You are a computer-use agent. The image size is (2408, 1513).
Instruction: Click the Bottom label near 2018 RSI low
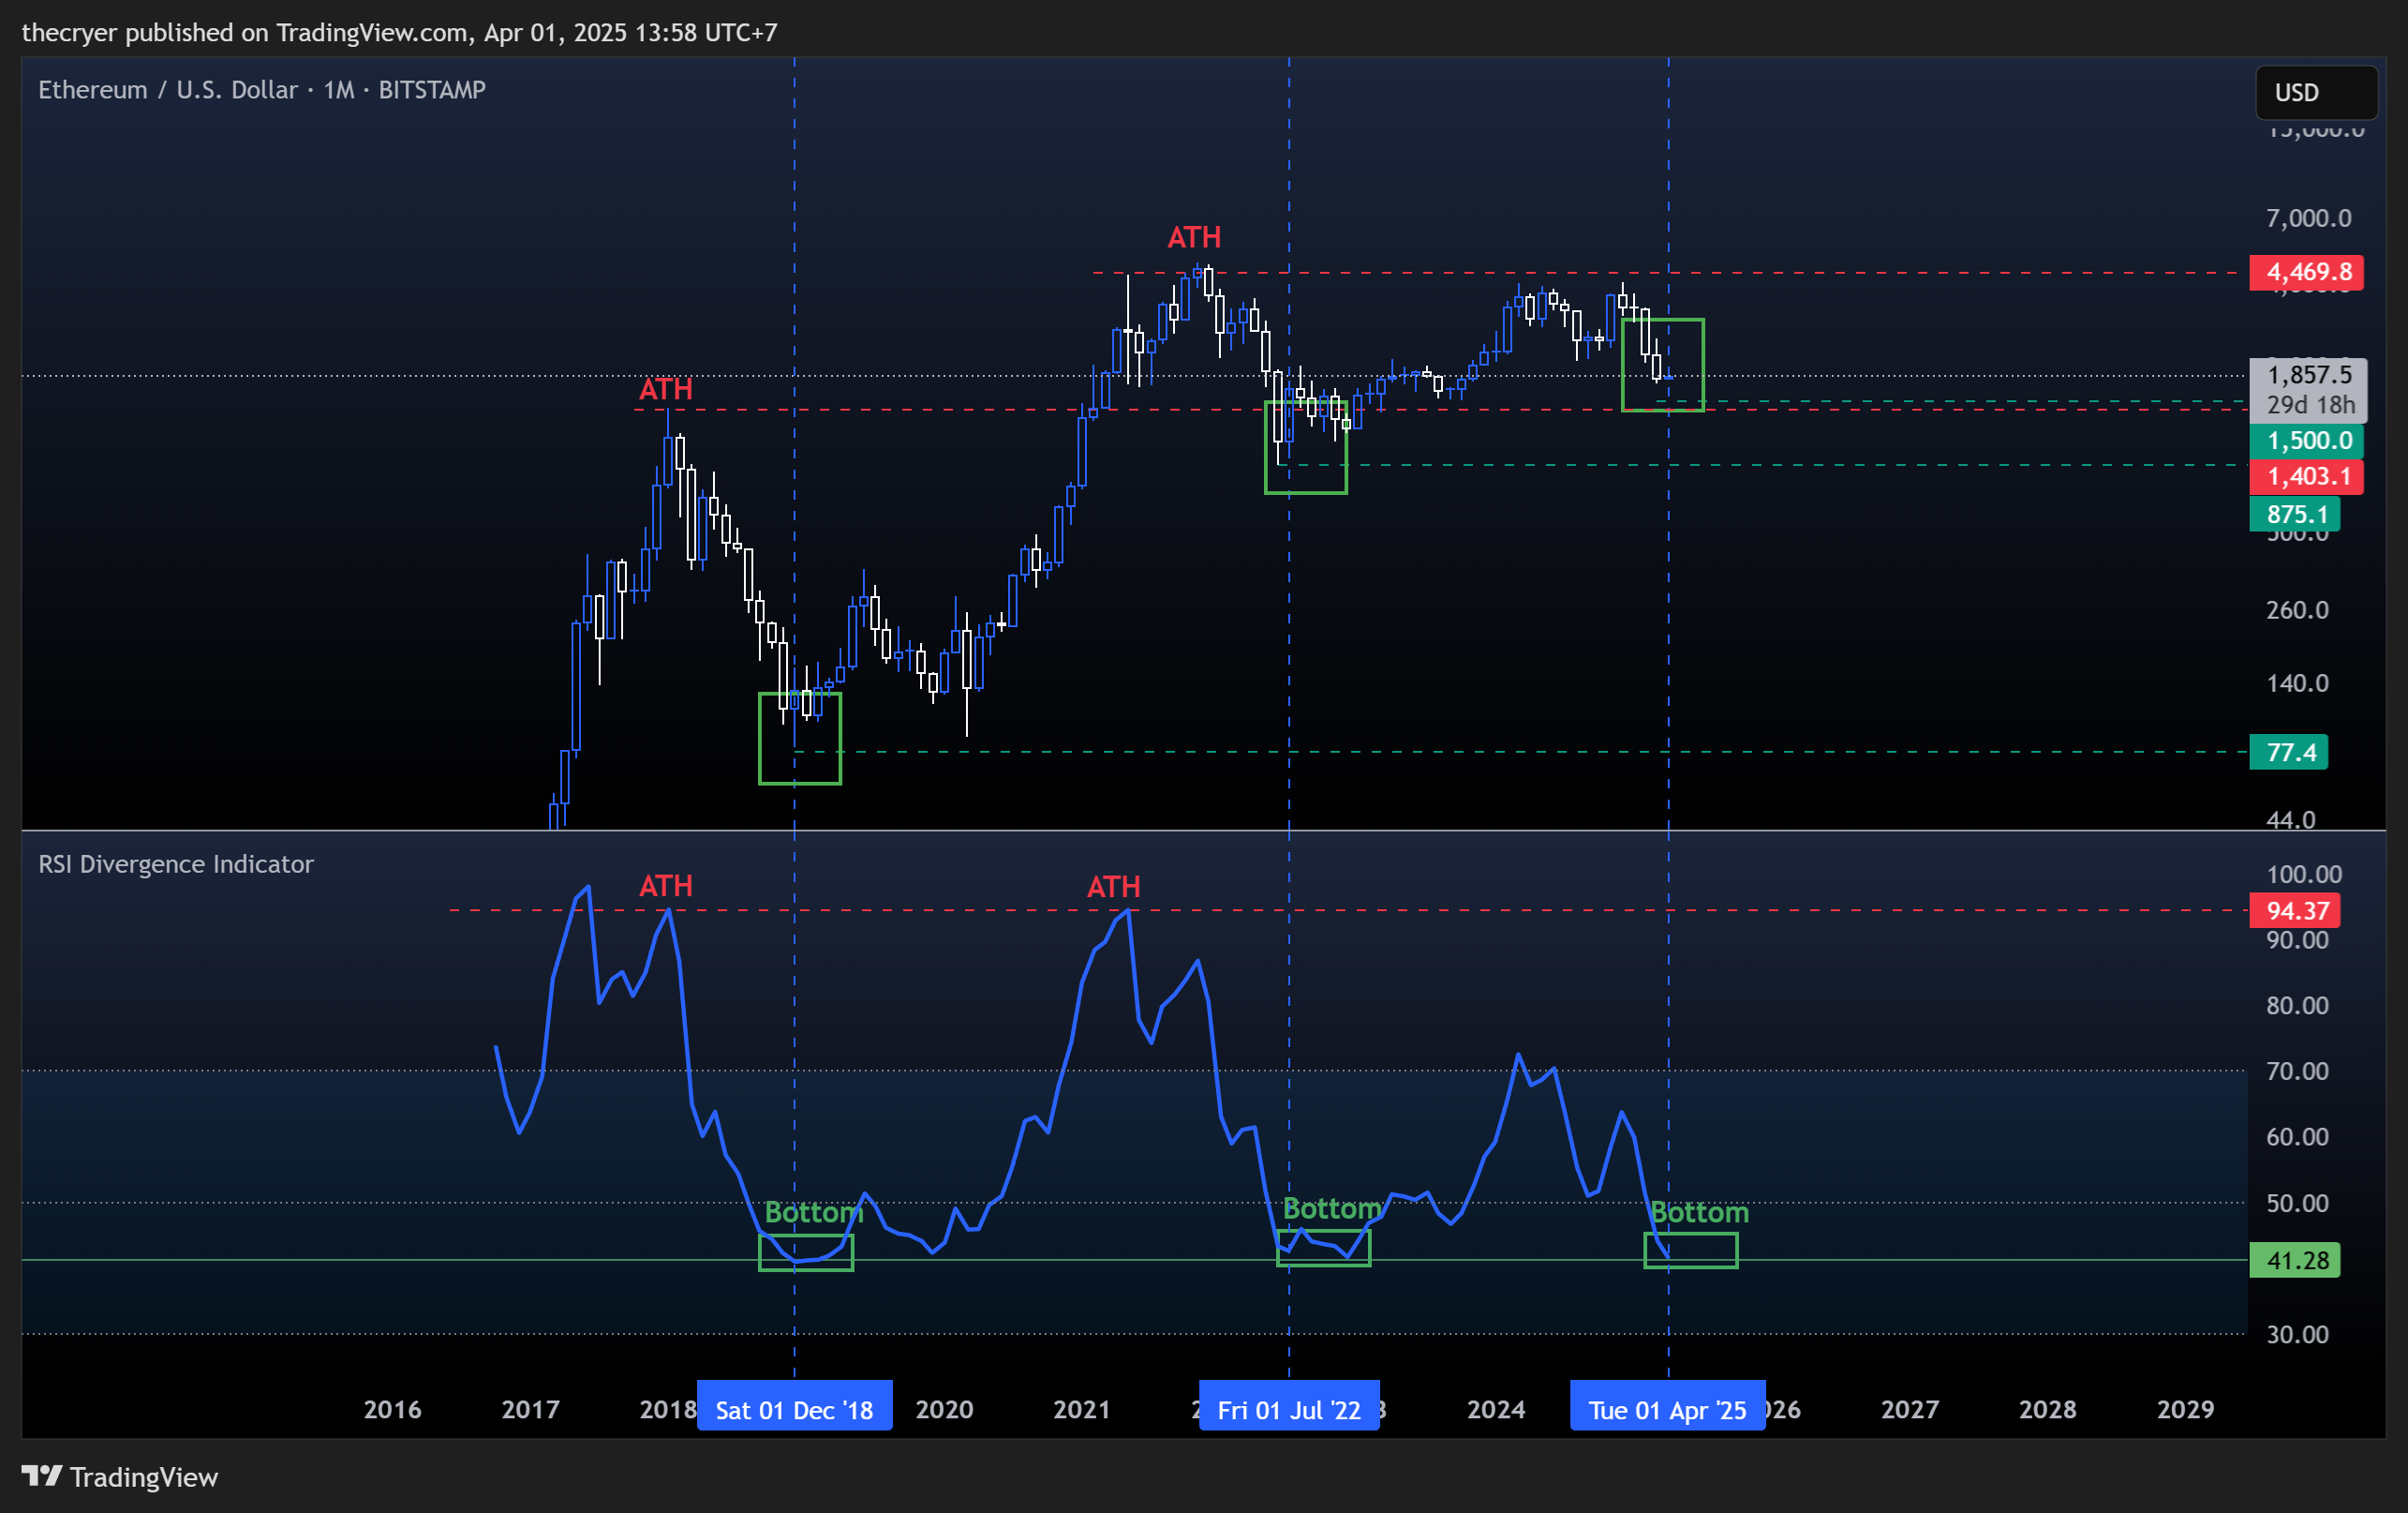(x=813, y=1212)
